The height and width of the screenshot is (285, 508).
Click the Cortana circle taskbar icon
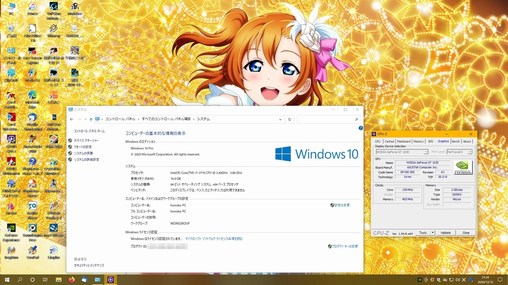pos(33,280)
